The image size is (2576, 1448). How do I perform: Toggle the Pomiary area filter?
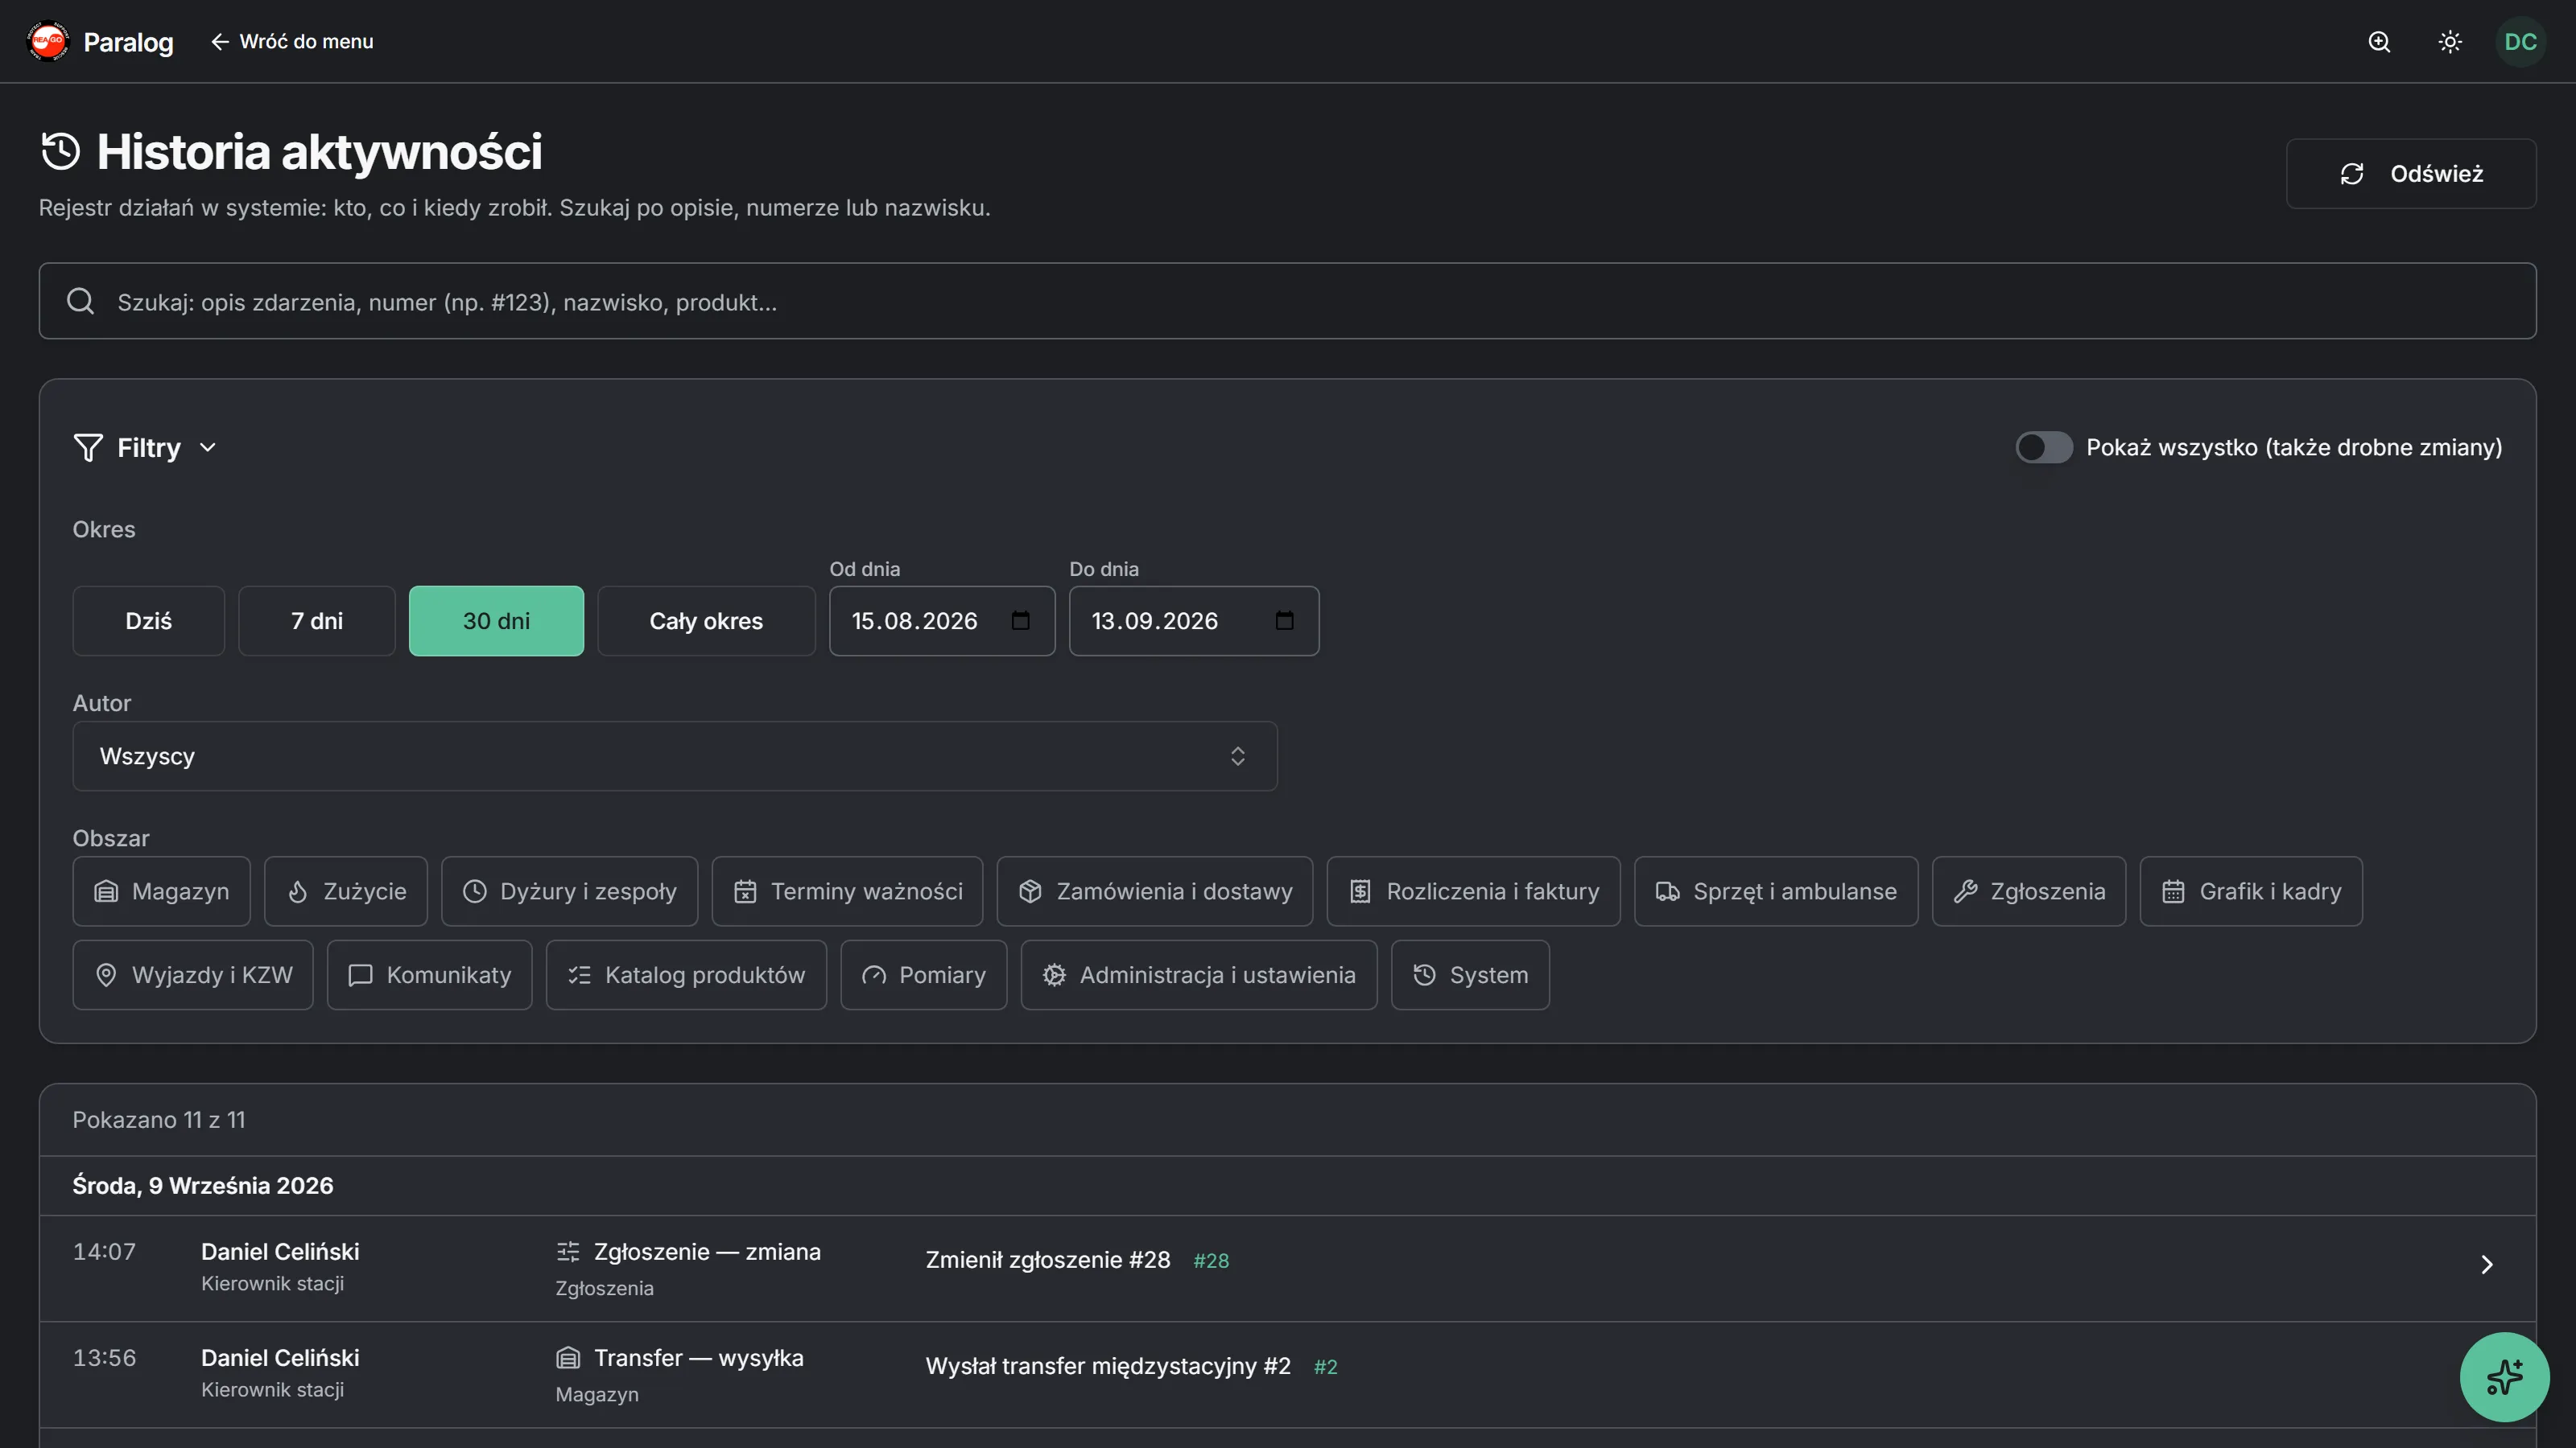pyautogui.click(x=923, y=975)
